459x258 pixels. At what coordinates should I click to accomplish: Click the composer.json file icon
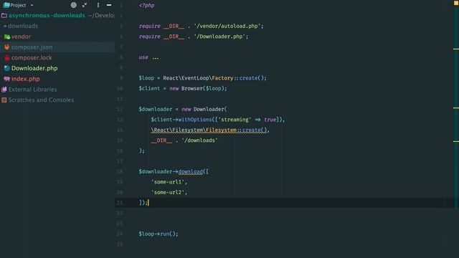pos(6,47)
